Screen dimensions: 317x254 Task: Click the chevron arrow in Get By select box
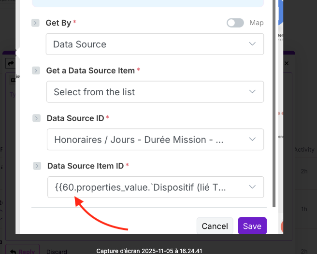tap(252, 44)
